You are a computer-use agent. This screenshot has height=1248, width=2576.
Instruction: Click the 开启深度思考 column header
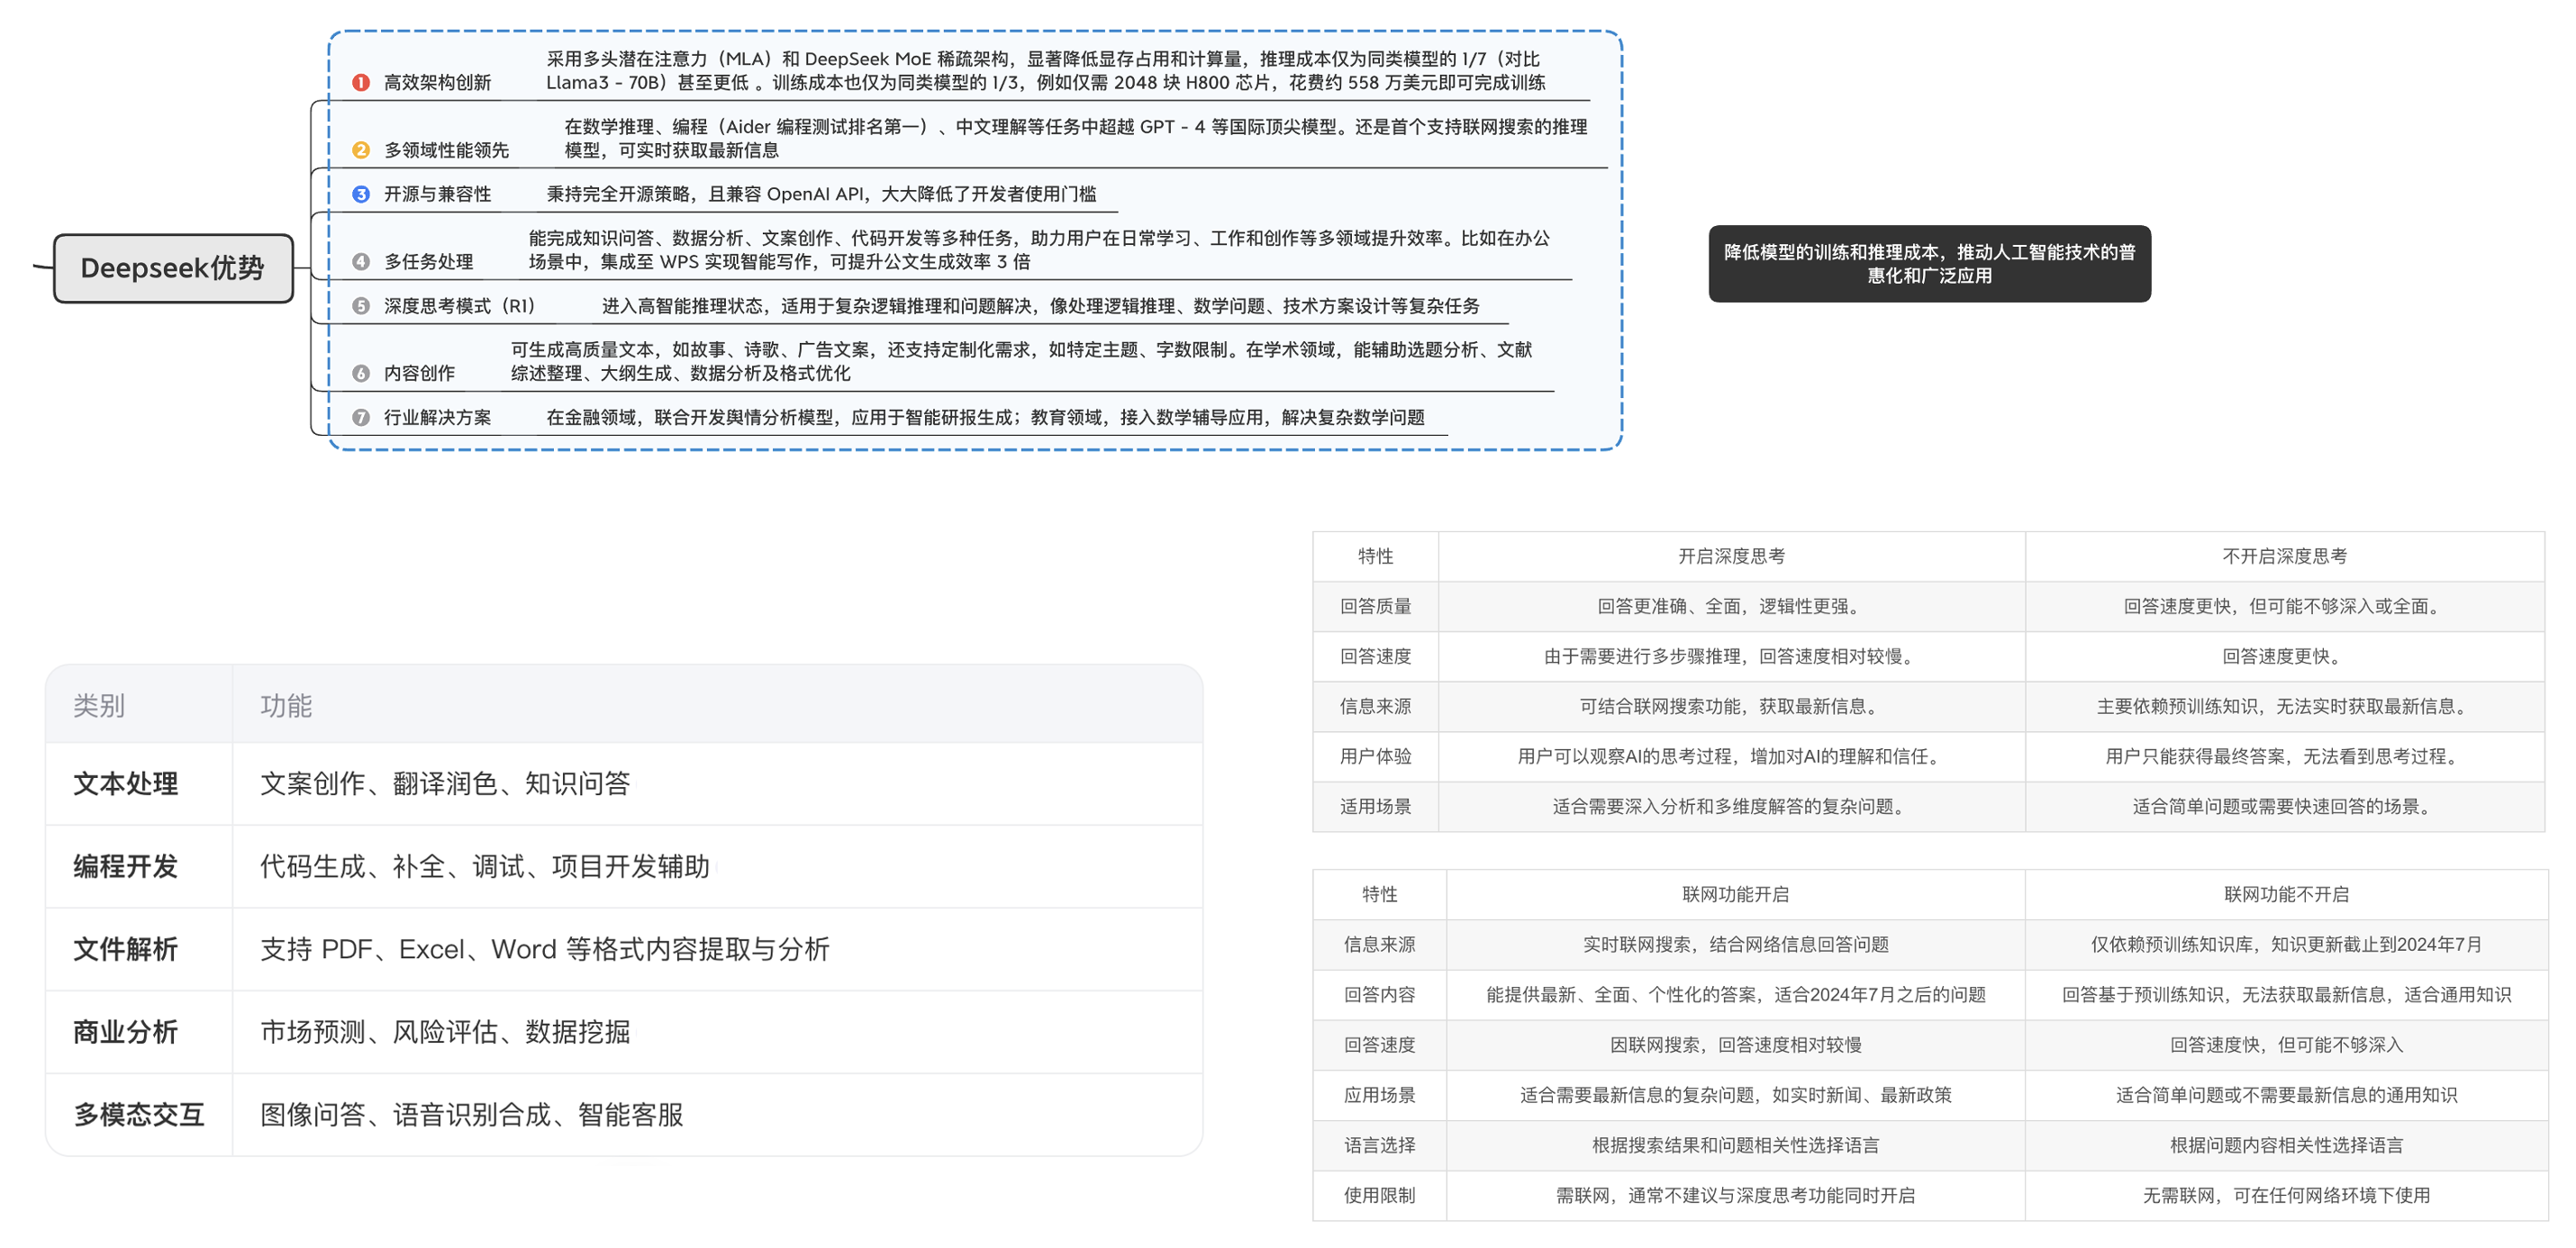tap(1731, 556)
